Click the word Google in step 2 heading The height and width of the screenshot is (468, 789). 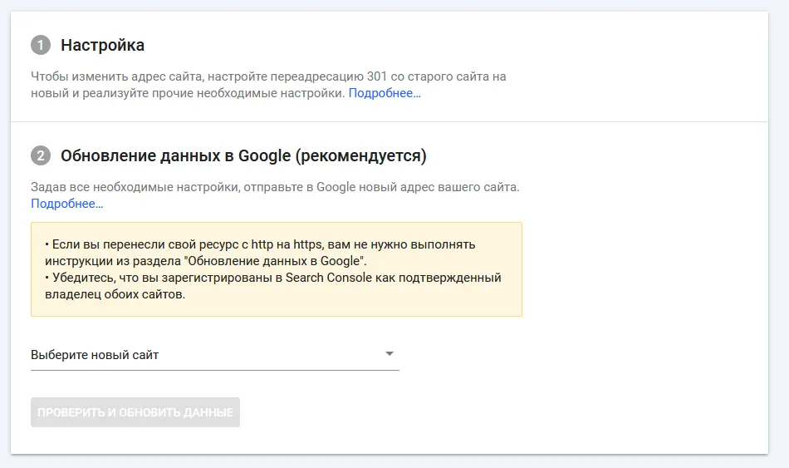pos(265,155)
